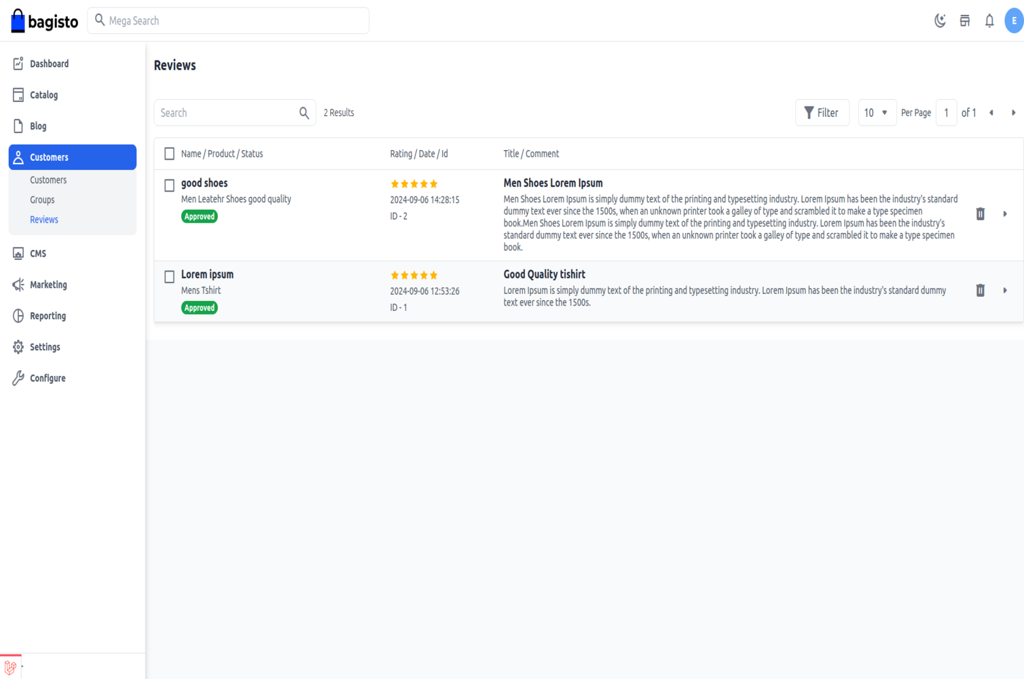The width and height of the screenshot is (1024, 679).
Task: Click the Filter button
Action: (822, 113)
